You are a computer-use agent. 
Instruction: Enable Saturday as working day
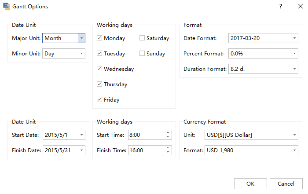tap(142, 38)
